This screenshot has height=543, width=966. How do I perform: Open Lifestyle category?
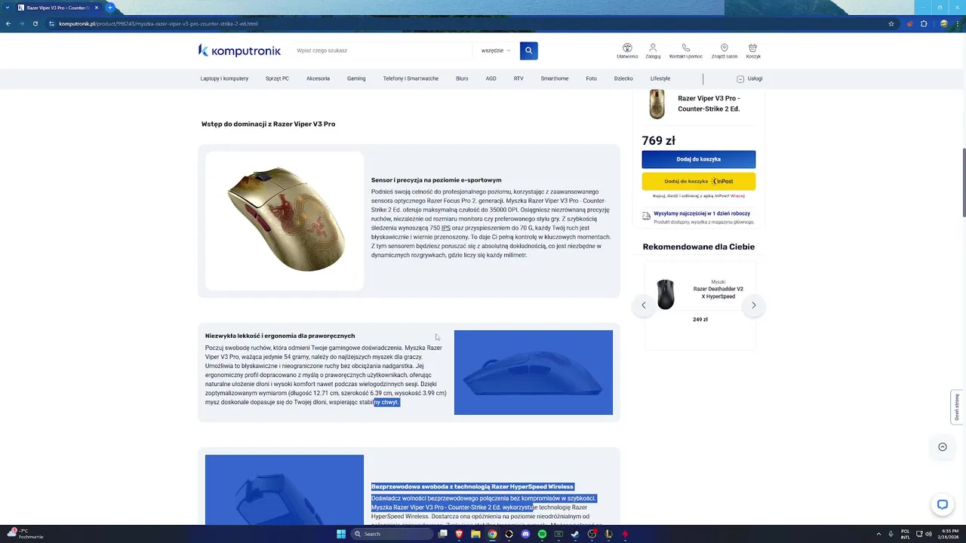660,78
